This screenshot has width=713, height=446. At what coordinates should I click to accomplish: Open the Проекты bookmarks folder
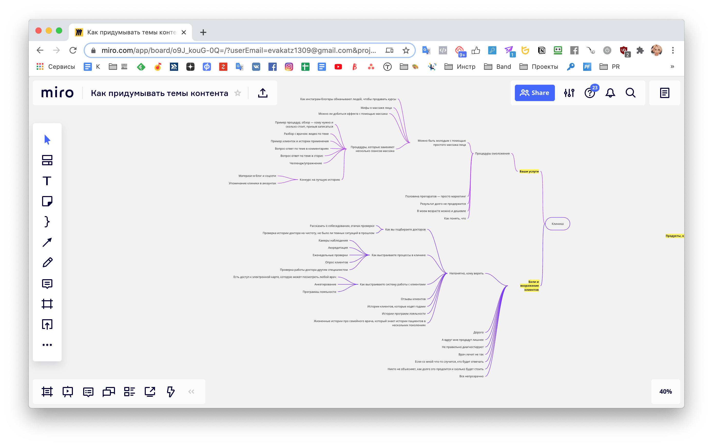coord(539,67)
